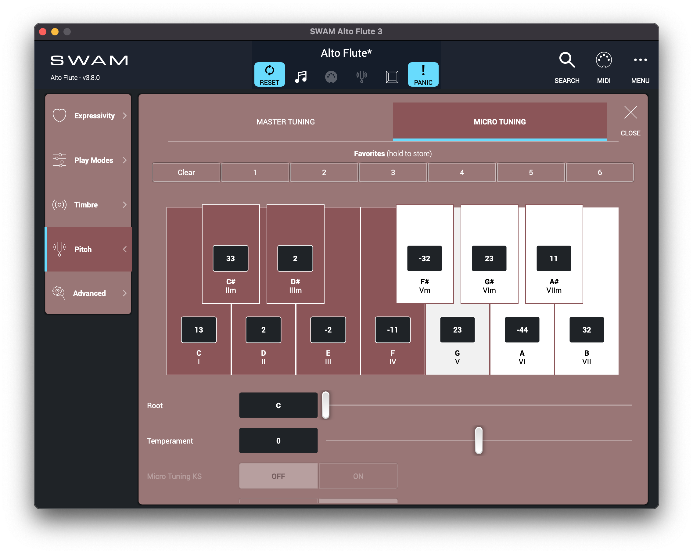Open the three-dot MENU
The width and height of the screenshot is (693, 554).
click(640, 60)
